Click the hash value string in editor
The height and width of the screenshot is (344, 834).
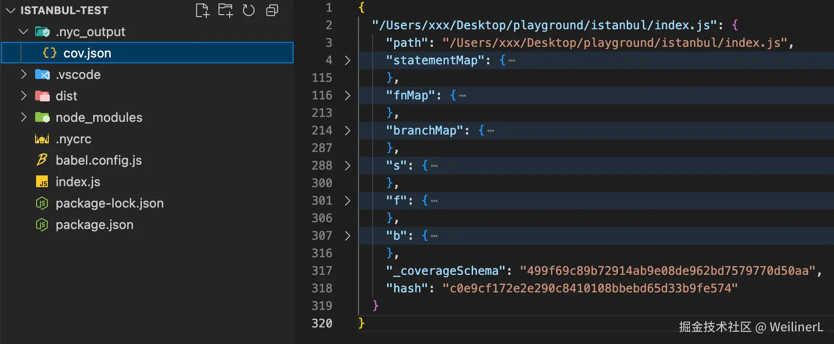tap(589, 288)
